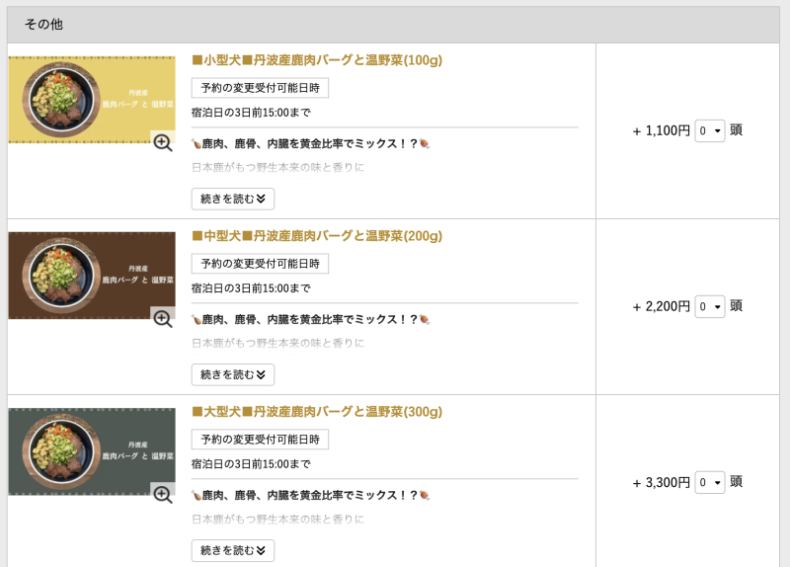Expand 続きを読む for the 200g medium-dog item
The height and width of the screenshot is (567, 790).
click(232, 374)
